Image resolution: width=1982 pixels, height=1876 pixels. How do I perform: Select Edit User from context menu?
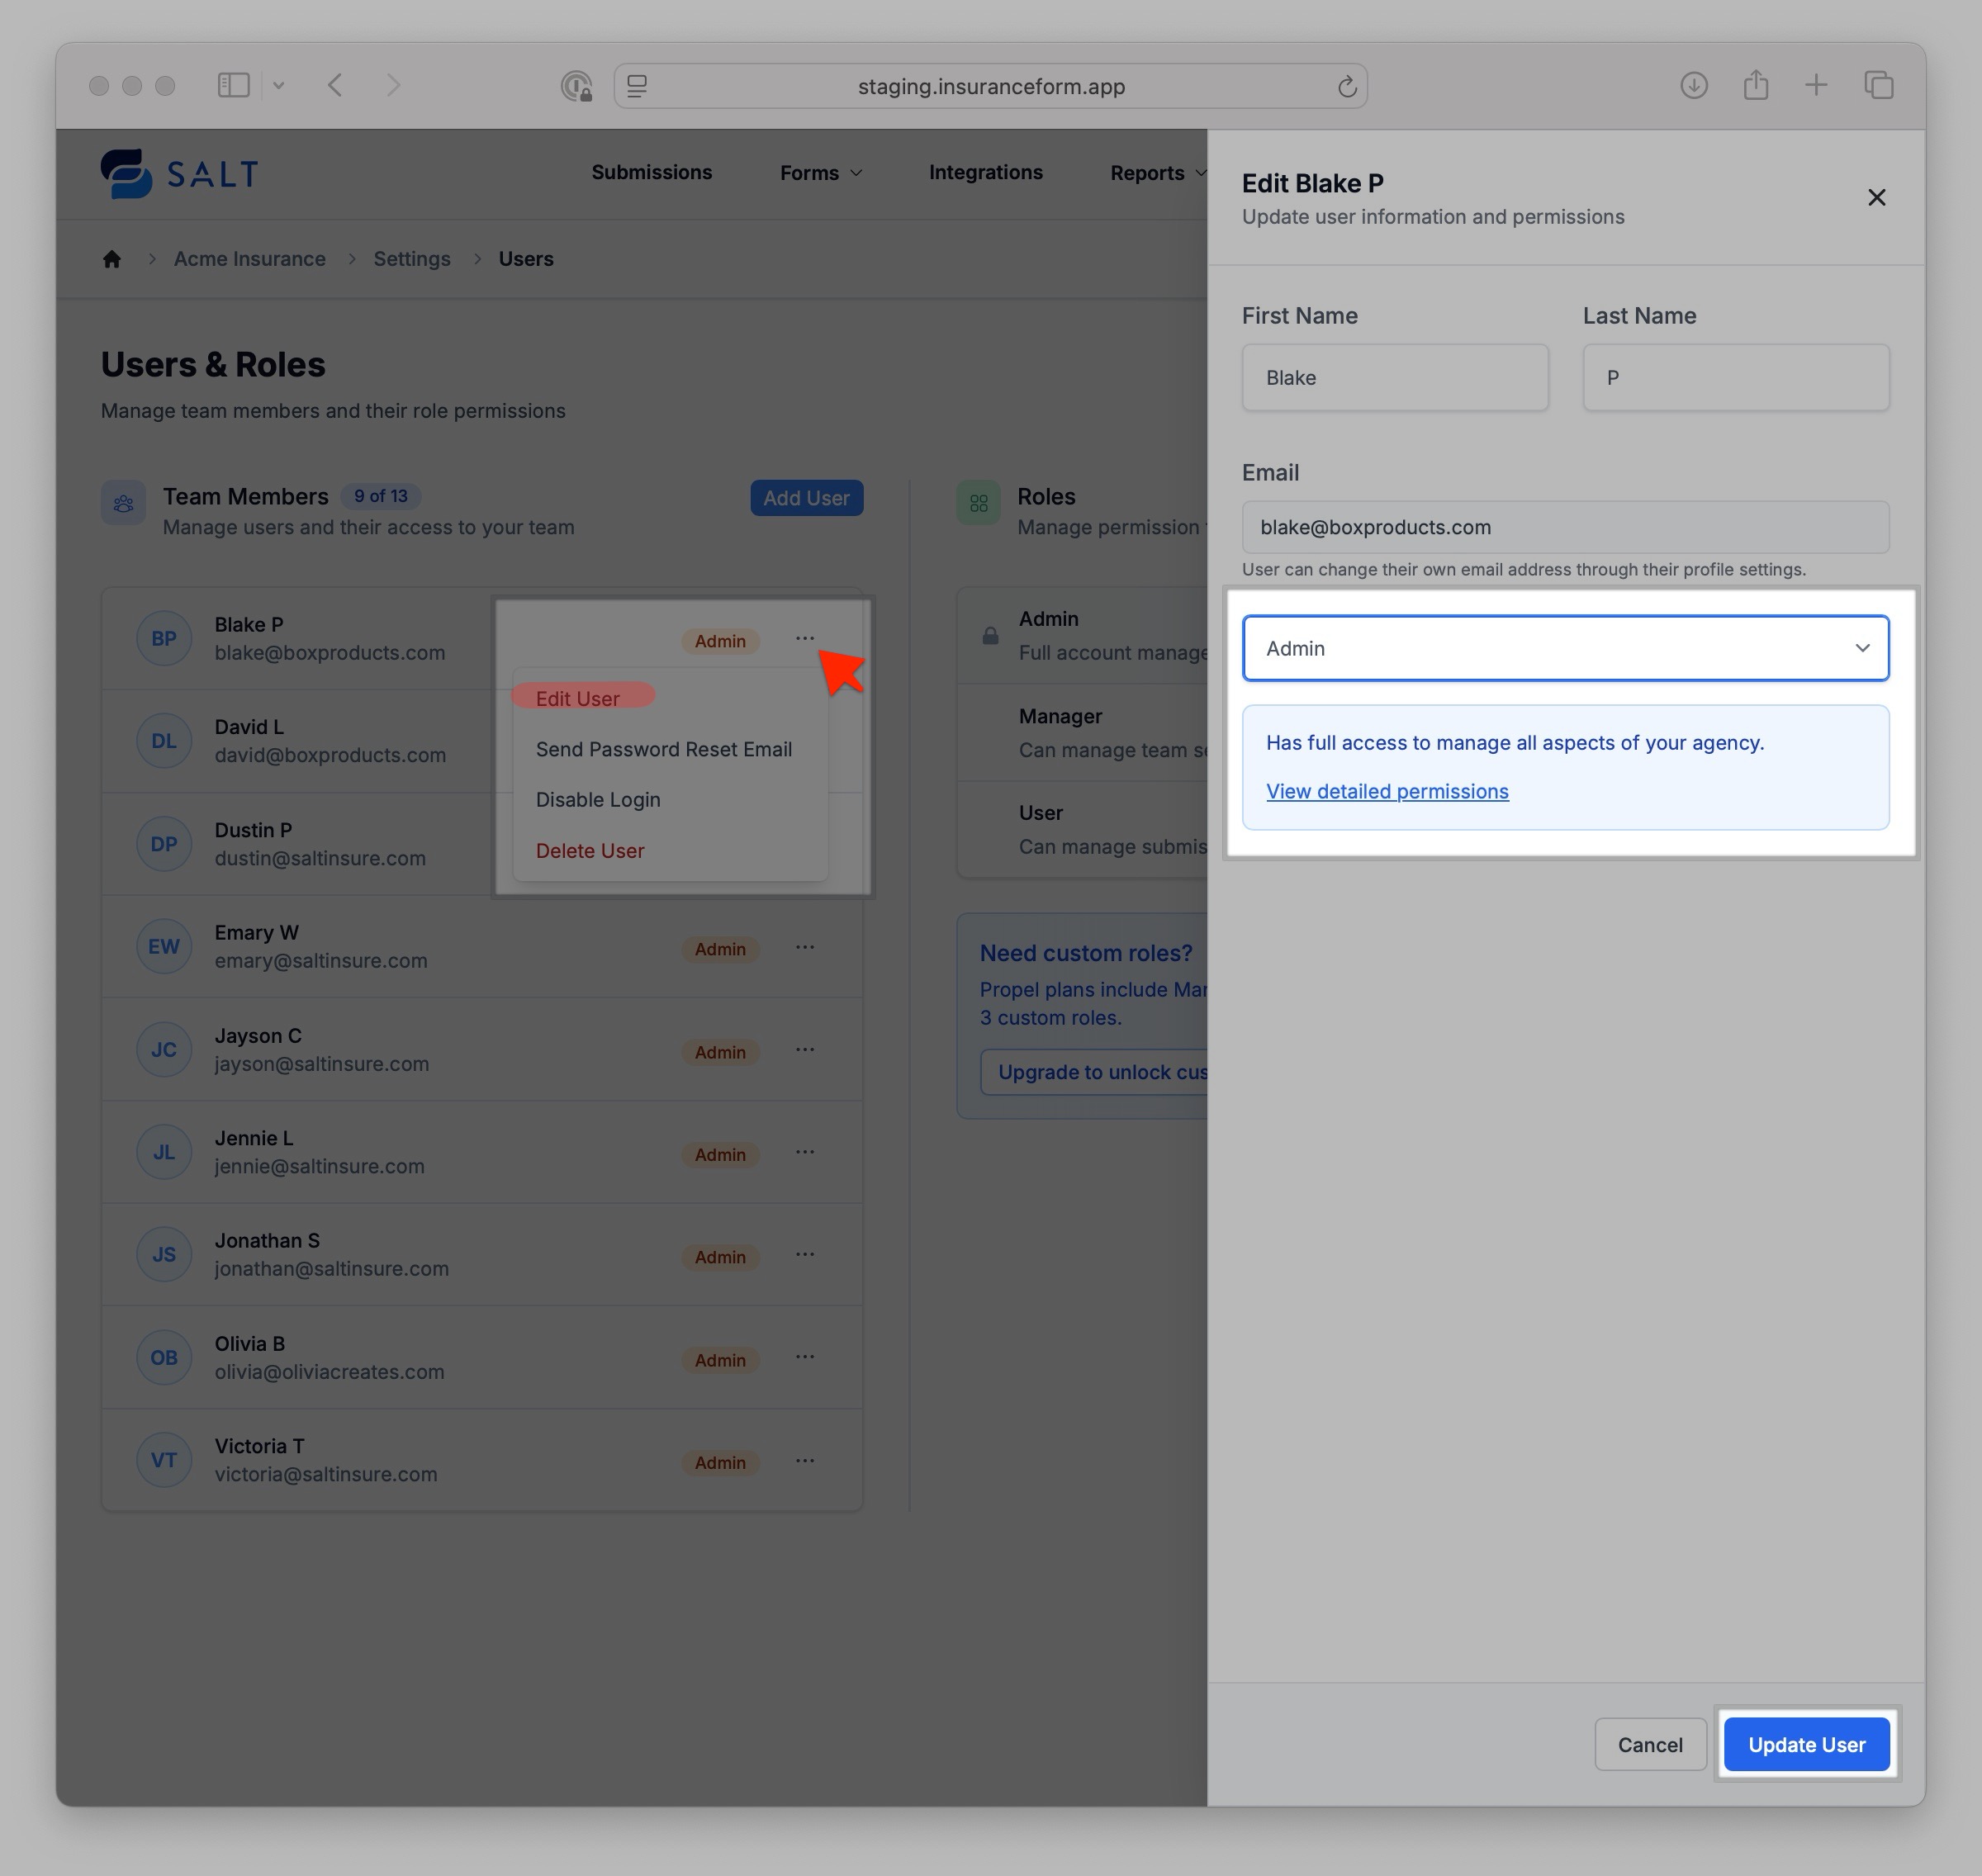[577, 698]
